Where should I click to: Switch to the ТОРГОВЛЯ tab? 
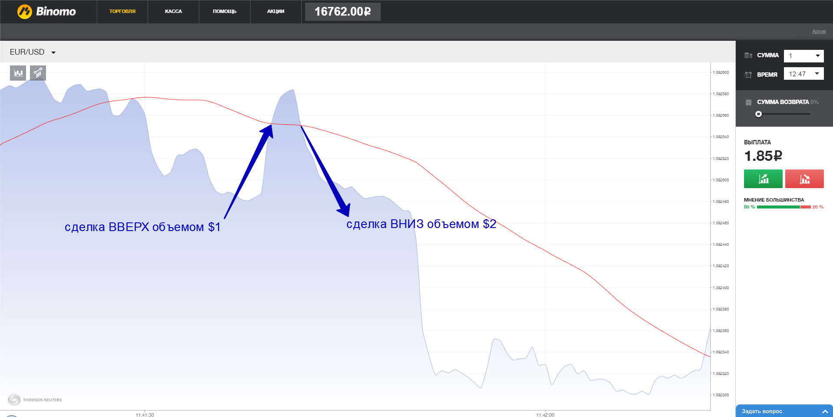[x=122, y=12]
